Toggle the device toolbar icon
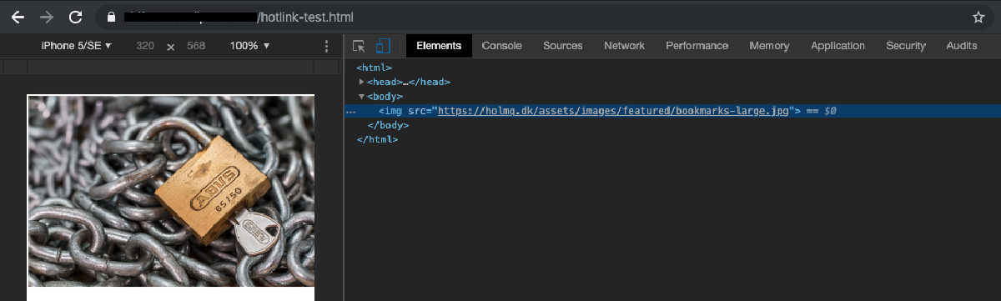This screenshot has height=301, width=1001. point(383,46)
